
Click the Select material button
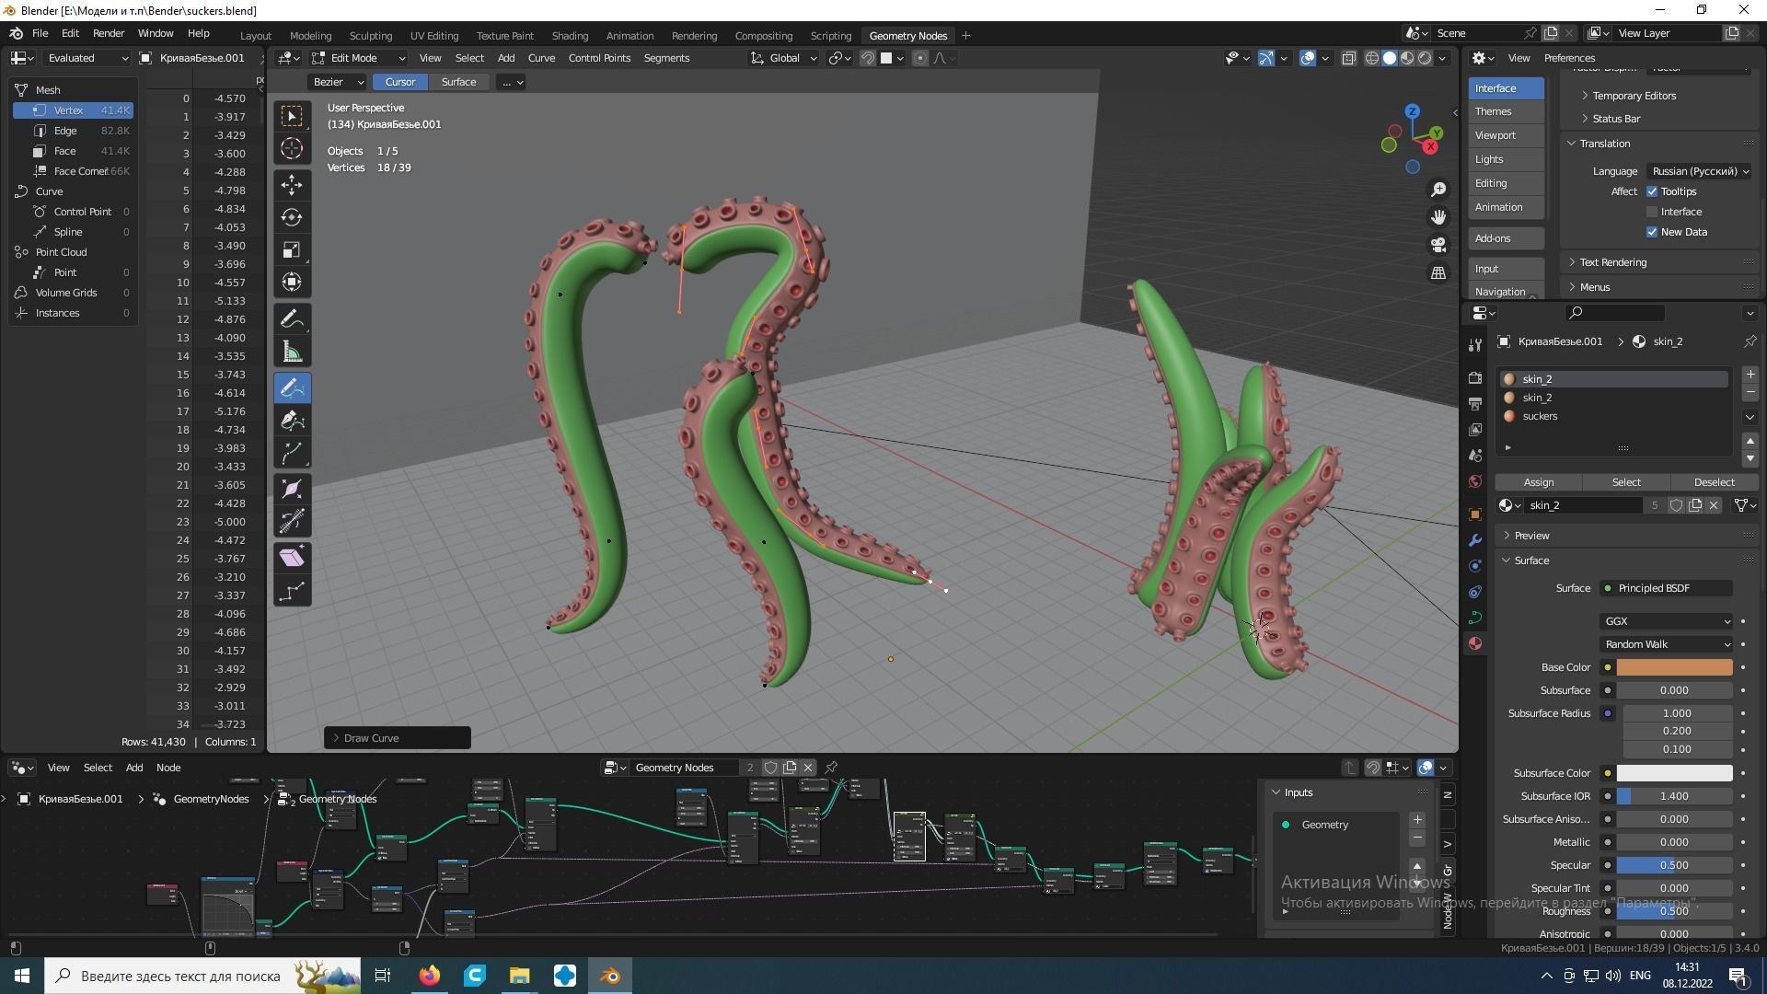(1626, 482)
